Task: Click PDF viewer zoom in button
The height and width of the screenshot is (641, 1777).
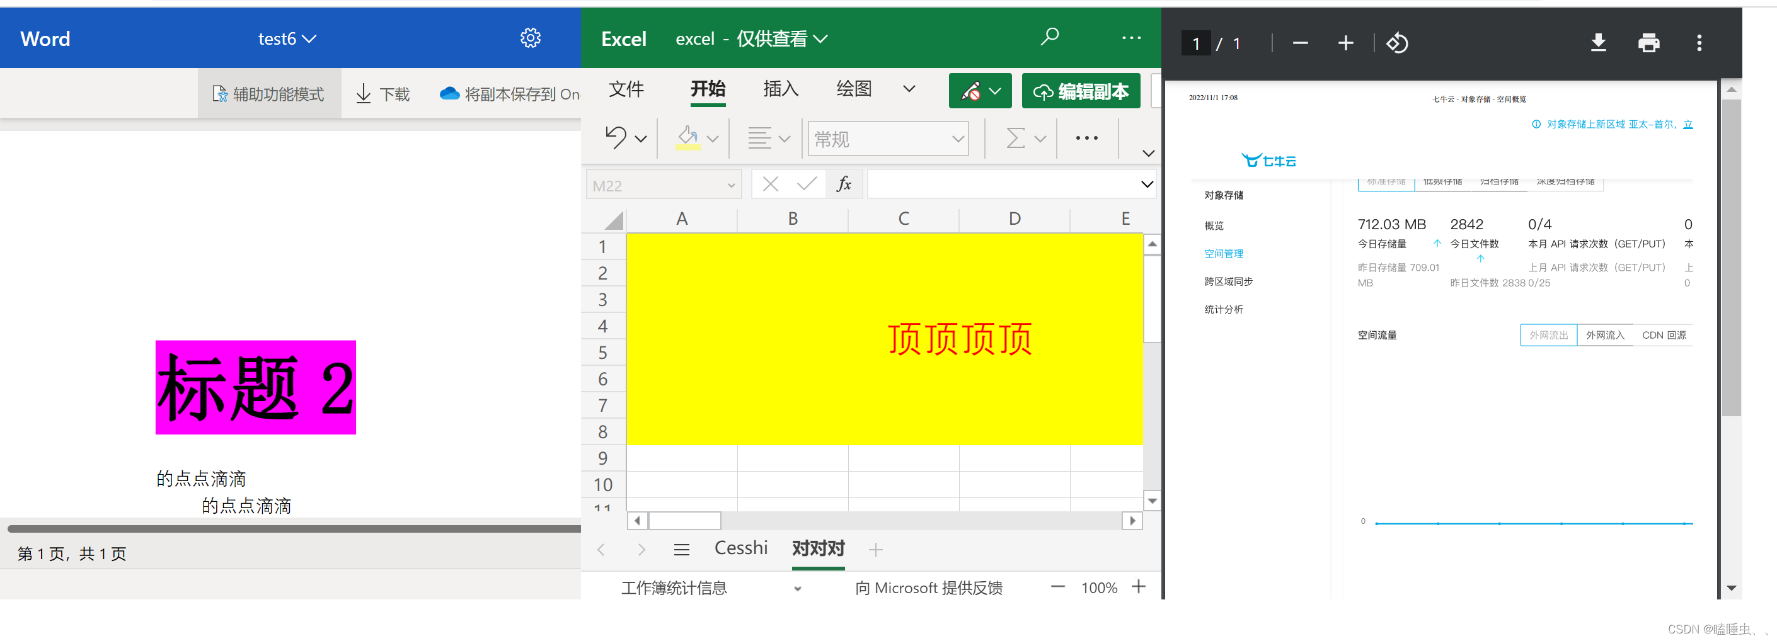Action: point(1345,43)
